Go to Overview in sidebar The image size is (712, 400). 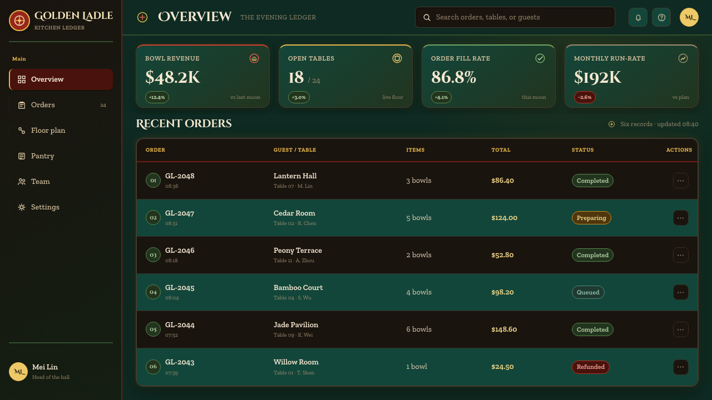tap(61, 79)
